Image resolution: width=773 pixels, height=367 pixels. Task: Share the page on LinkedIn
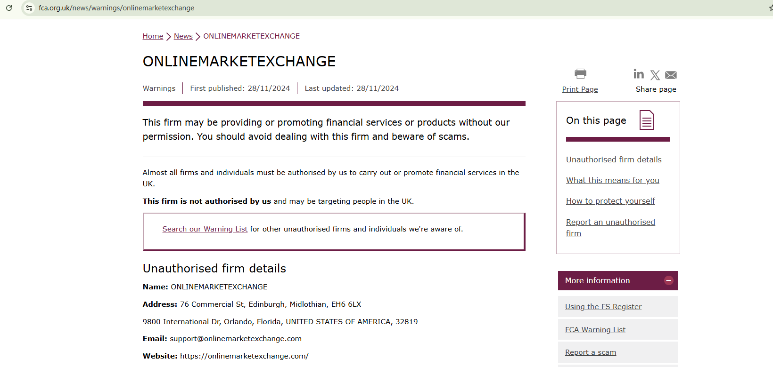pyautogui.click(x=639, y=74)
